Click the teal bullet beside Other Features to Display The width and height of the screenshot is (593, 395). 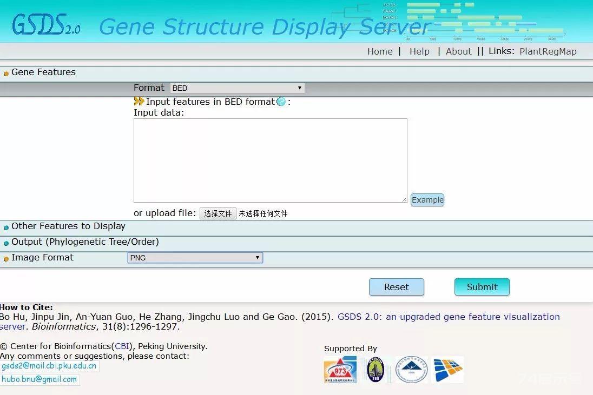click(x=6, y=227)
